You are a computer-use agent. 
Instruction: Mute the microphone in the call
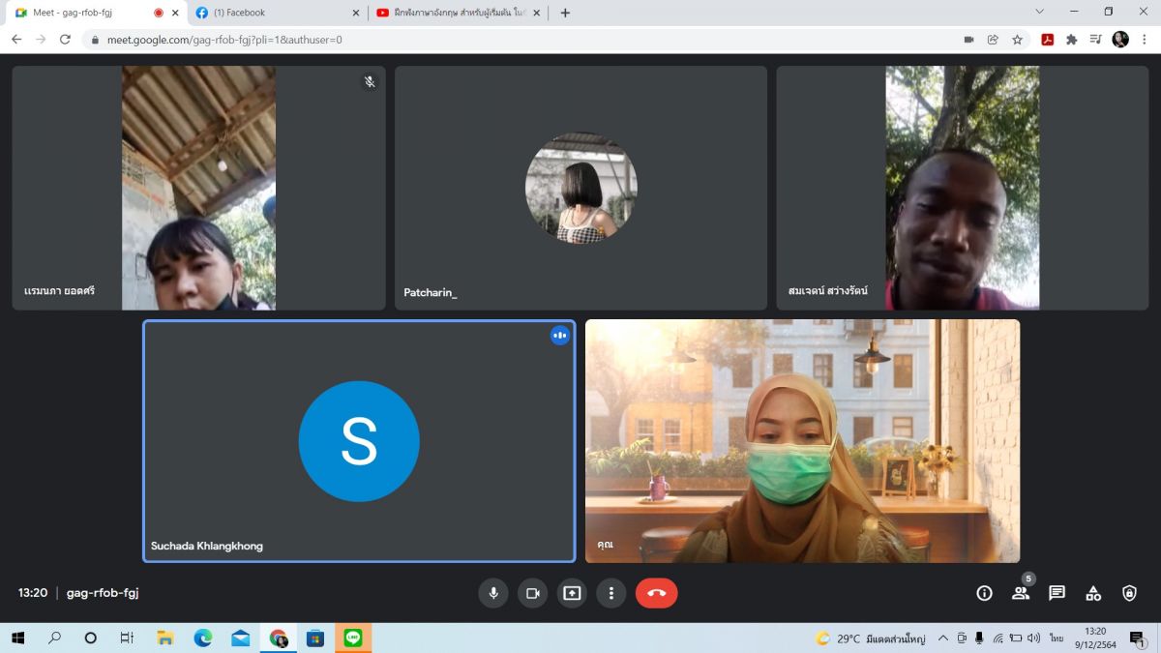click(493, 593)
